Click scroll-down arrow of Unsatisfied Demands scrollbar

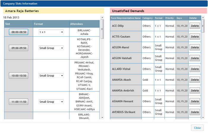[203, 118]
